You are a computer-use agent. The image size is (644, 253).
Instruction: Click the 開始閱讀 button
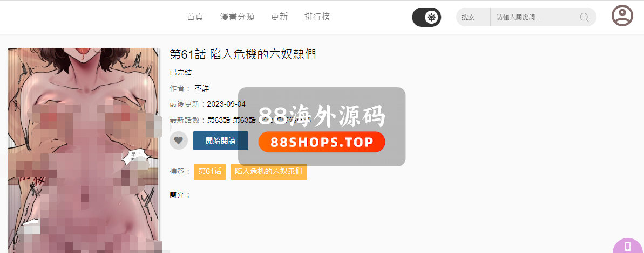[x=221, y=140]
